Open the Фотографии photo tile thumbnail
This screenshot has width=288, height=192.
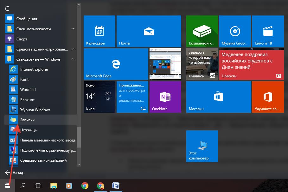165,64
